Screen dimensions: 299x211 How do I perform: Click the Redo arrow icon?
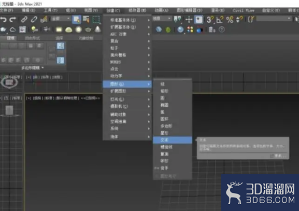point(12,19)
